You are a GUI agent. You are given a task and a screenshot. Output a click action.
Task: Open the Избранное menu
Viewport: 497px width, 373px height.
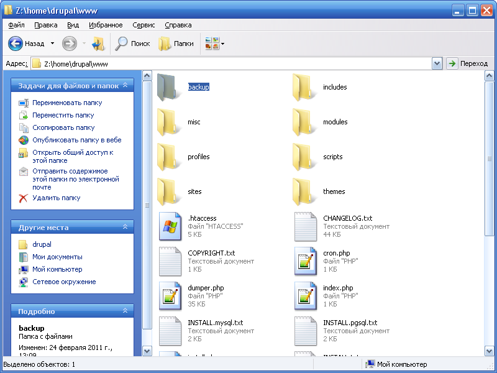[106, 25]
